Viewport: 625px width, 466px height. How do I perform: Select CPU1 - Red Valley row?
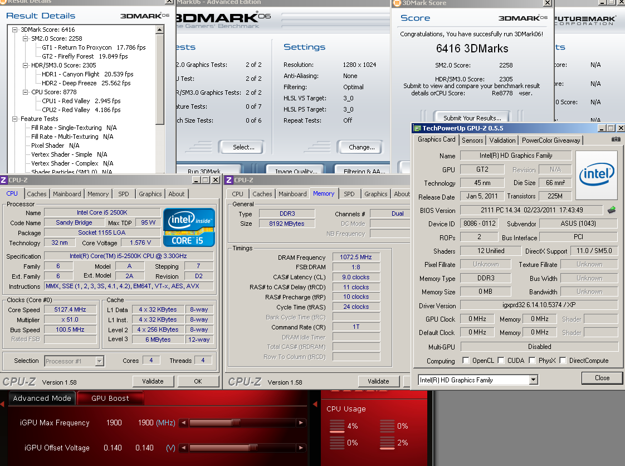(81, 101)
